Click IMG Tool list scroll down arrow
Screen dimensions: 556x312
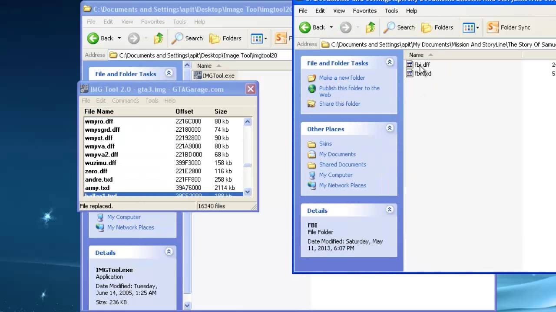tap(248, 192)
